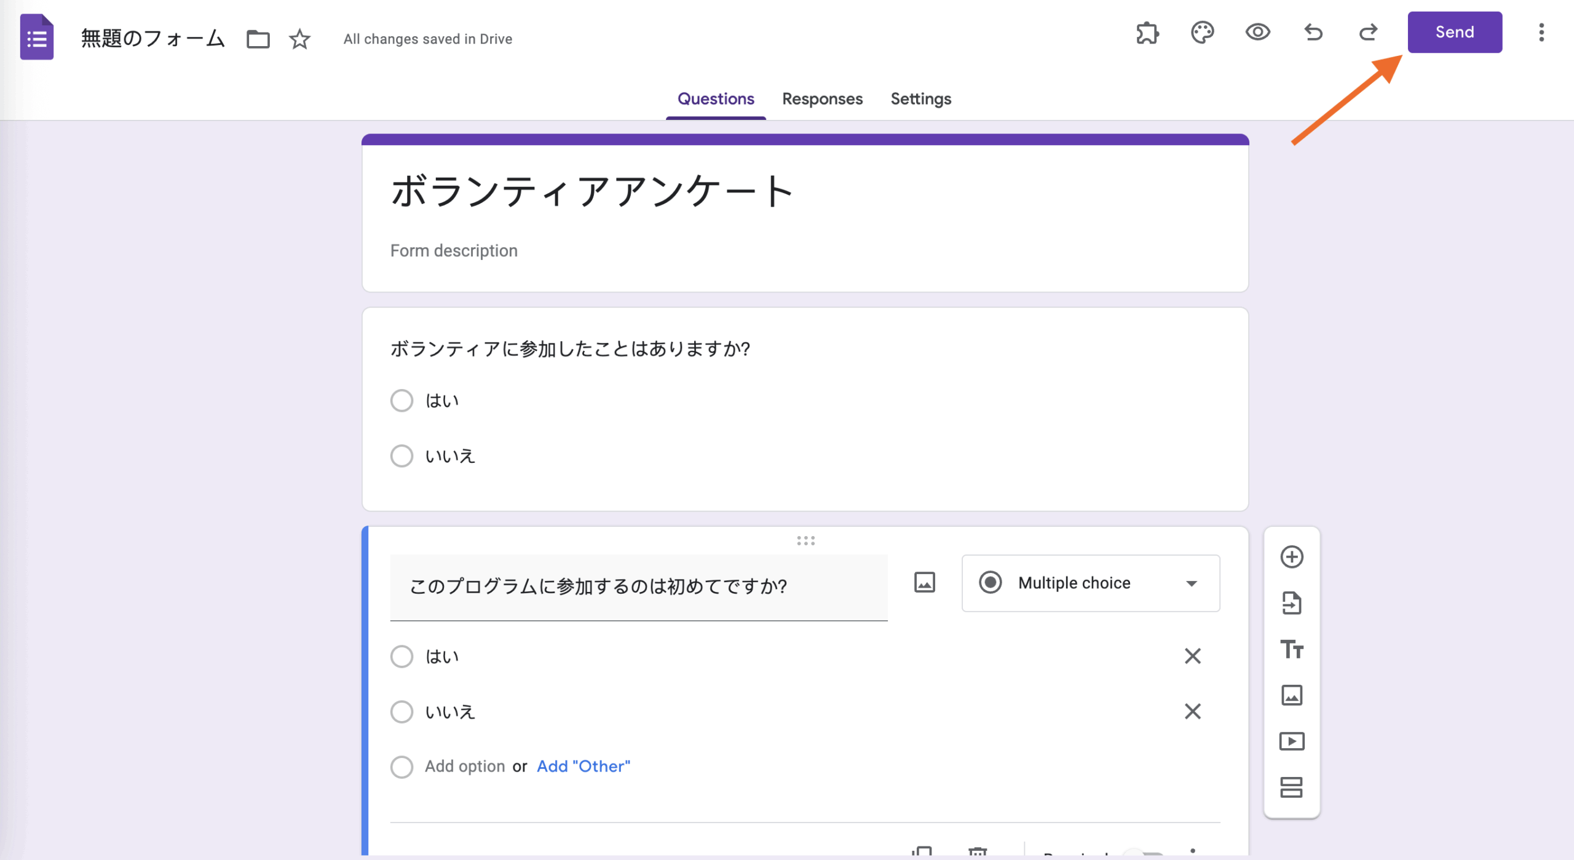Star the form with star icon
Viewport: 1574px width, 860px height.
(299, 39)
